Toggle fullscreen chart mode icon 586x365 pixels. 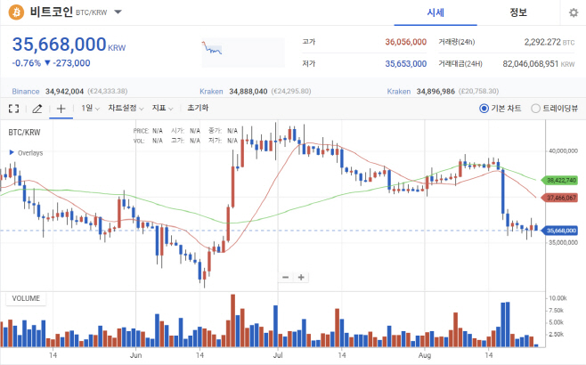point(14,109)
